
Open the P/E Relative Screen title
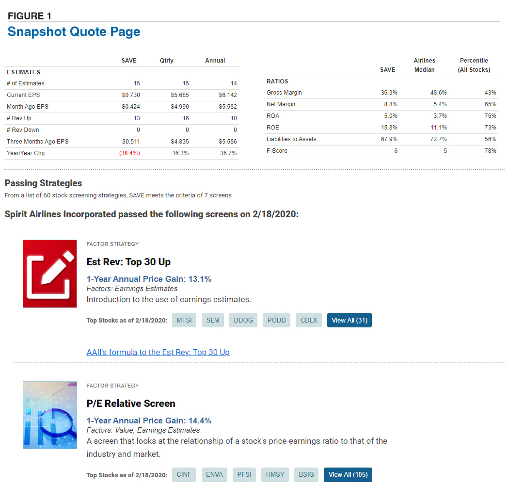coord(130,404)
